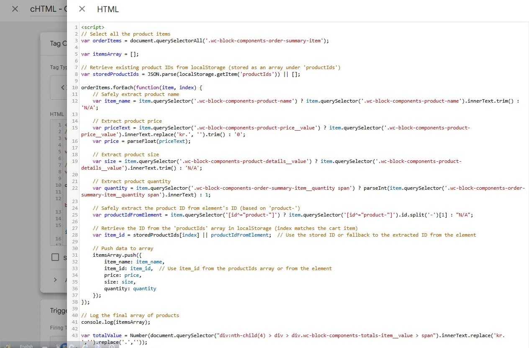Click the 'price: price,' line
Image resolution: width=529 pixels, height=348 pixels.
pyautogui.click(x=123, y=275)
